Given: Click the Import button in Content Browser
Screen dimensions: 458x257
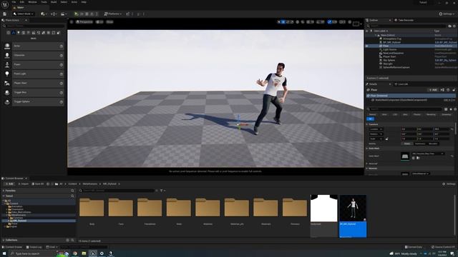Looking at the screenshot, I should pos(23,184).
